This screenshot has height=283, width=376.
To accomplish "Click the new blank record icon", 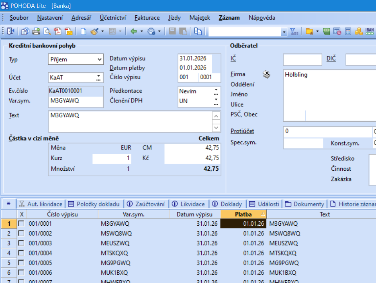I will tap(83, 31).
